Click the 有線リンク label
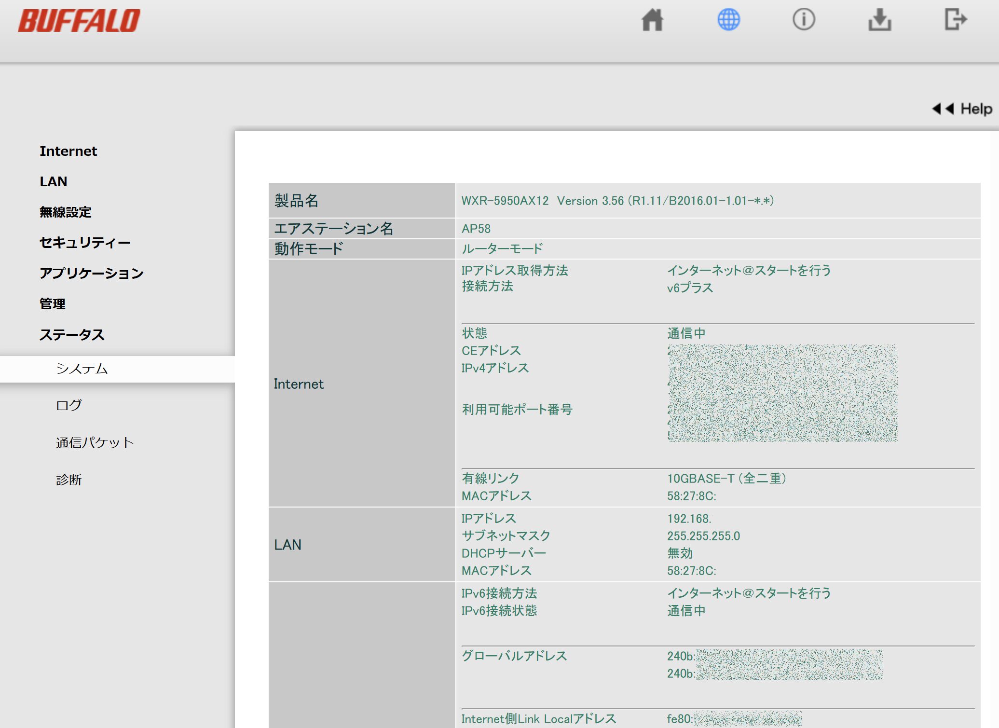The image size is (999, 728). click(491, 479)
